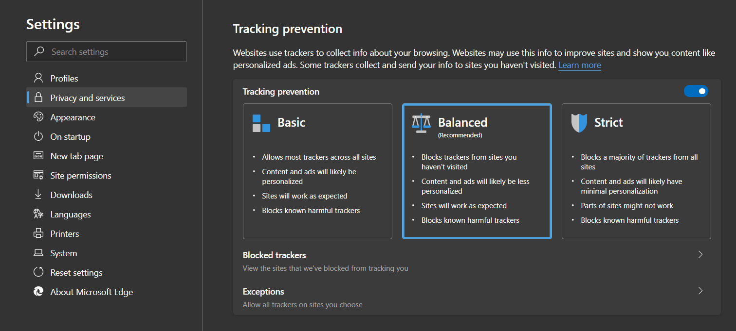The width and height of the screenshot is (736, 331).
Task: Go to the System settings section
Action: (x=63, y=253)
